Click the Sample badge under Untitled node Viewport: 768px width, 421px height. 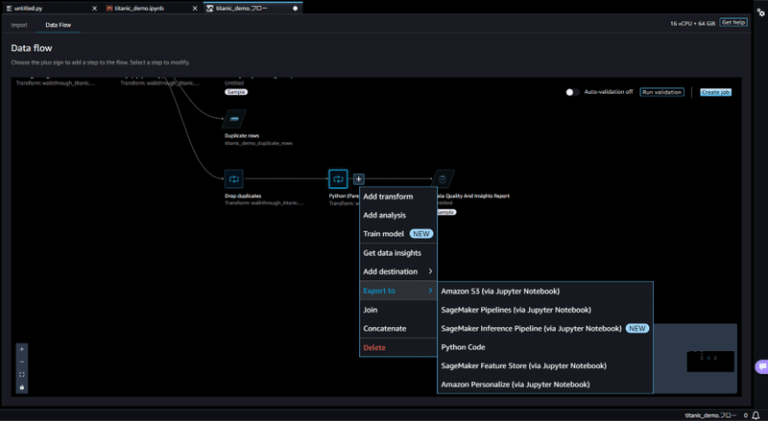click(236, 92)
